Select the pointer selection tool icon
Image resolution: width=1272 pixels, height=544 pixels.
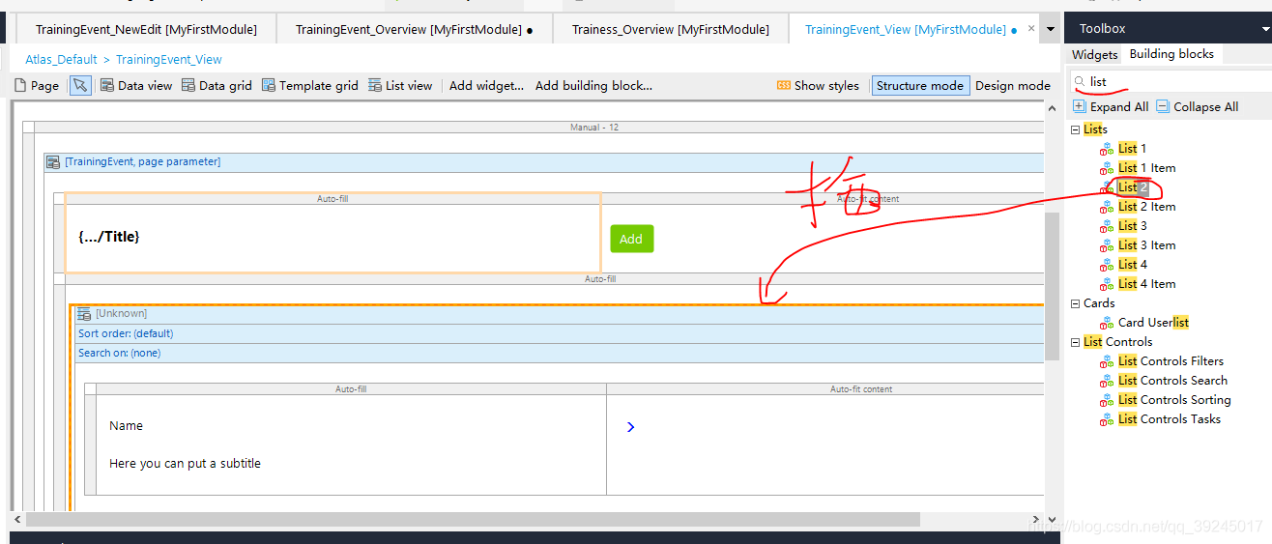[80, 85]
